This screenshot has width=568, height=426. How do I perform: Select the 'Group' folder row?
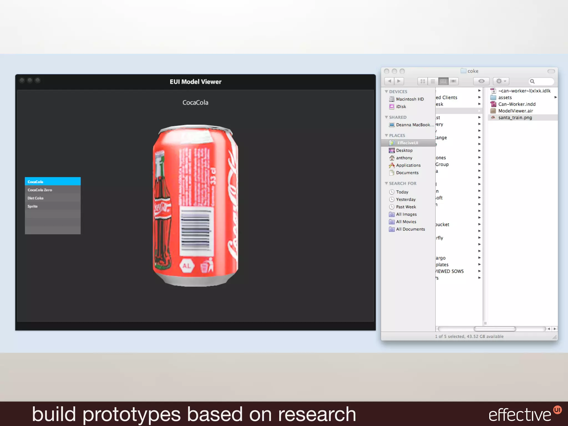[x=459, y=164]
